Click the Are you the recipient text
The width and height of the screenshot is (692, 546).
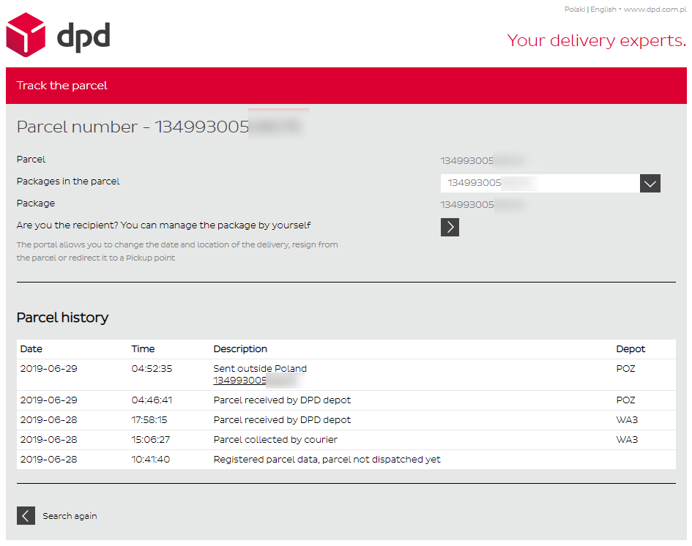(168, 225)
